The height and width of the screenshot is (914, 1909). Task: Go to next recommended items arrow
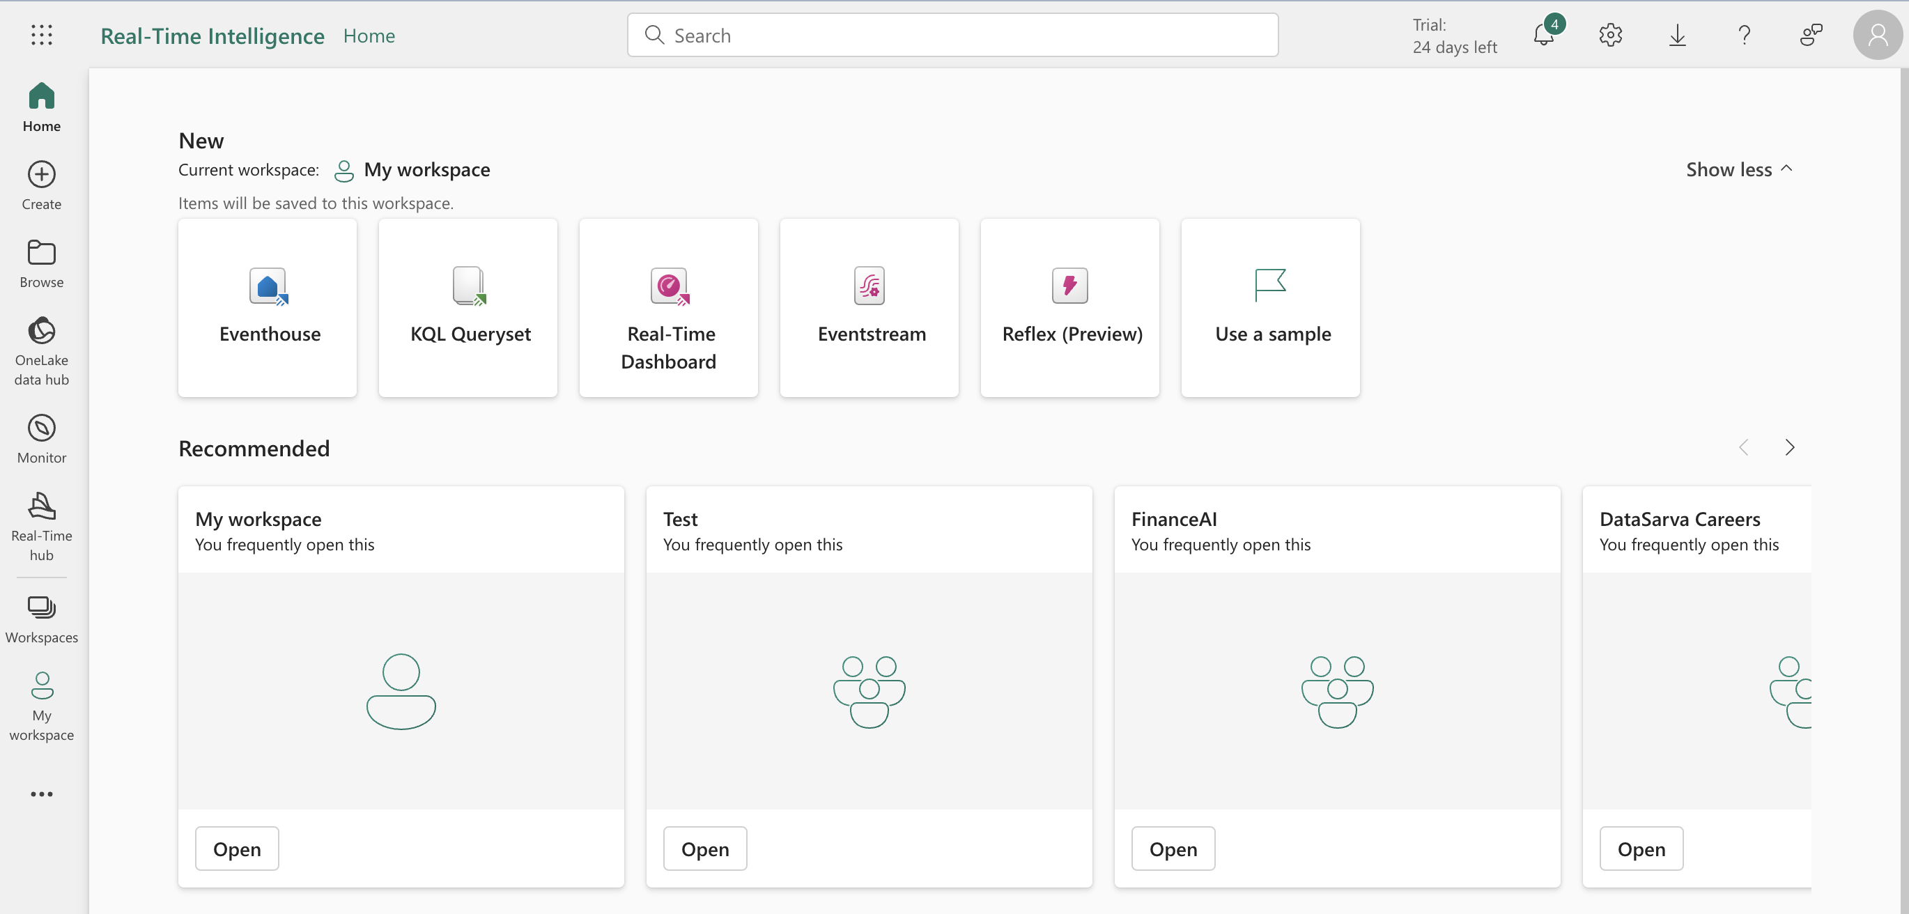pos(1790,447)
